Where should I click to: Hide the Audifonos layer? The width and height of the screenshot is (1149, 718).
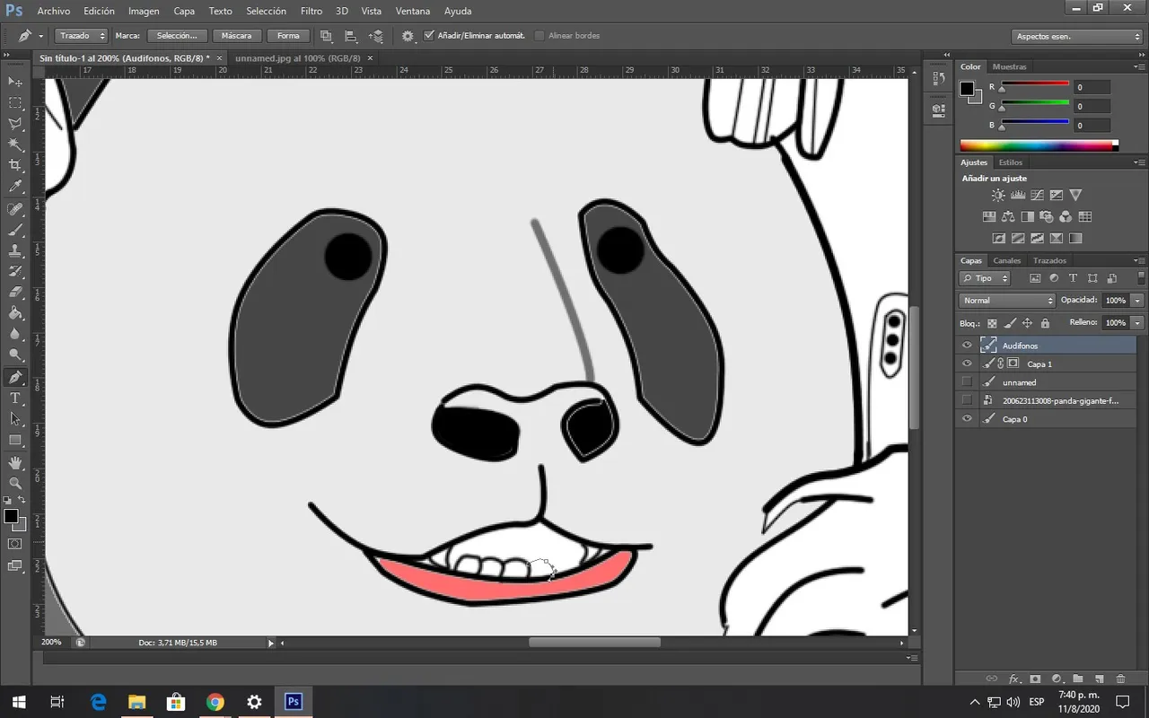(967, 346)
